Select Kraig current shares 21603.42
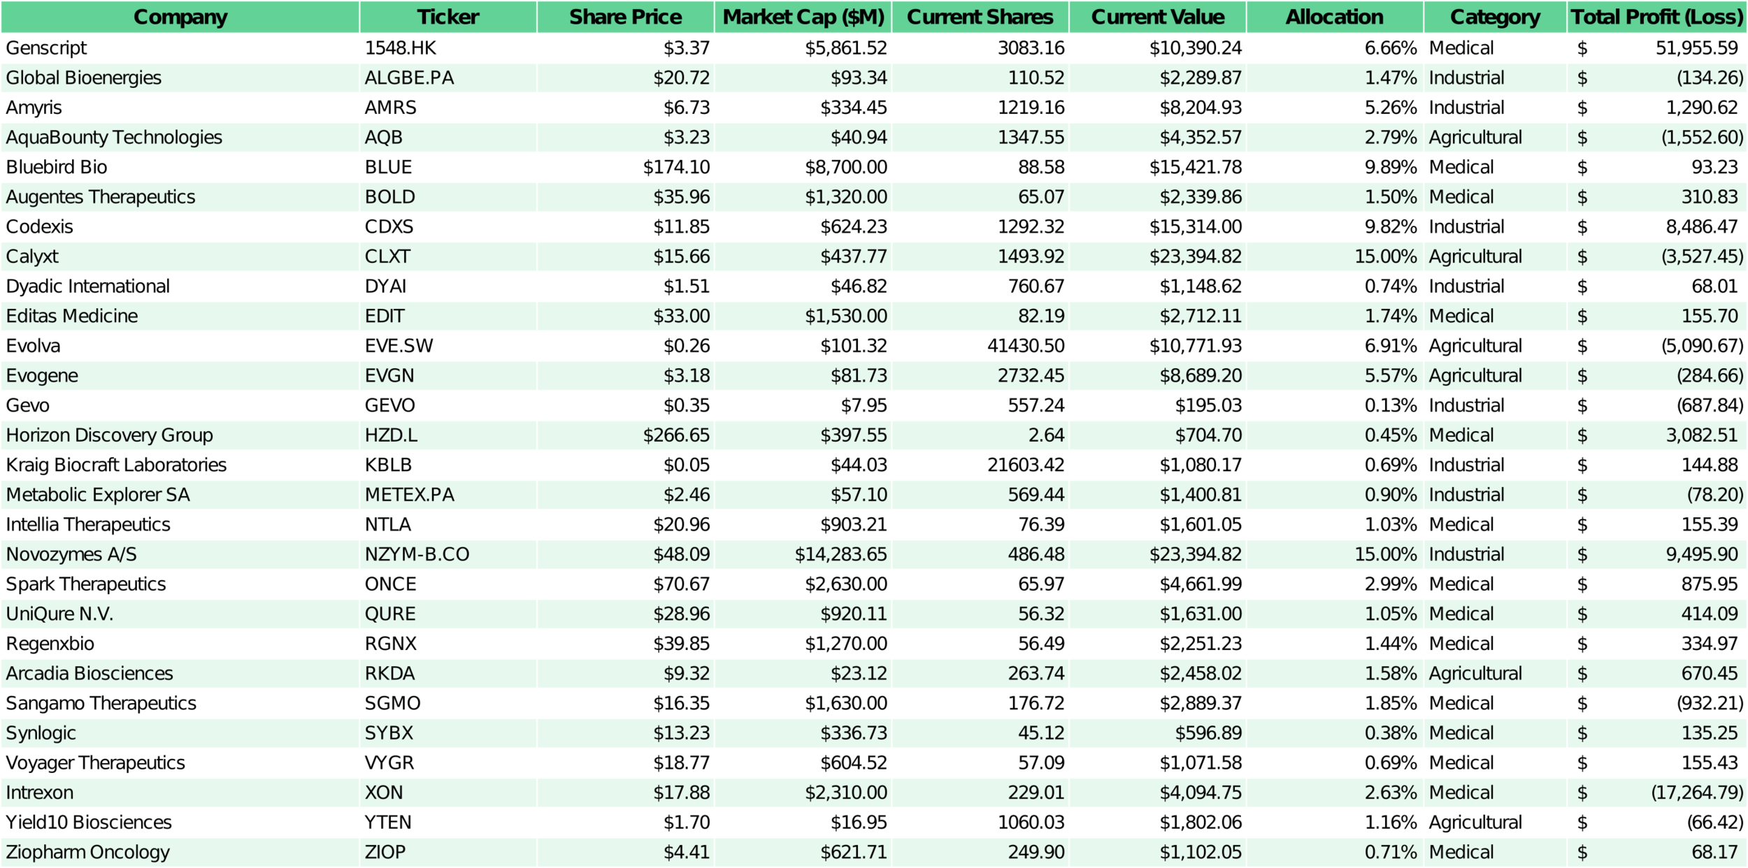The height and width of the screenshot is (868, 1748). point(980,465)
